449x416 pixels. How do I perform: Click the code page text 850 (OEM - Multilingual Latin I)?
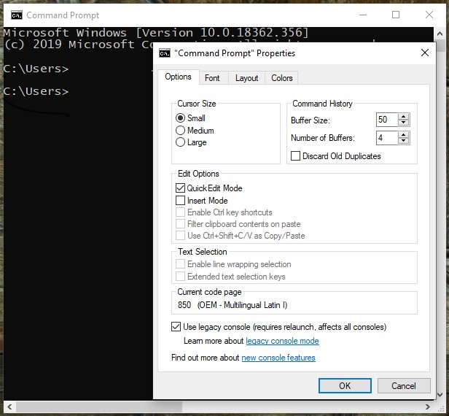[x=233, y=305]
